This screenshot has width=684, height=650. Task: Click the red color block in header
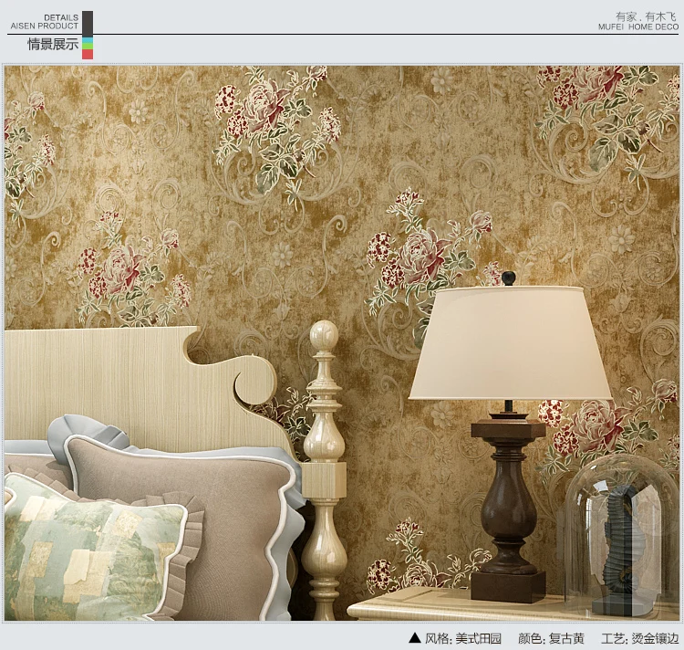(x=88, y=54)
